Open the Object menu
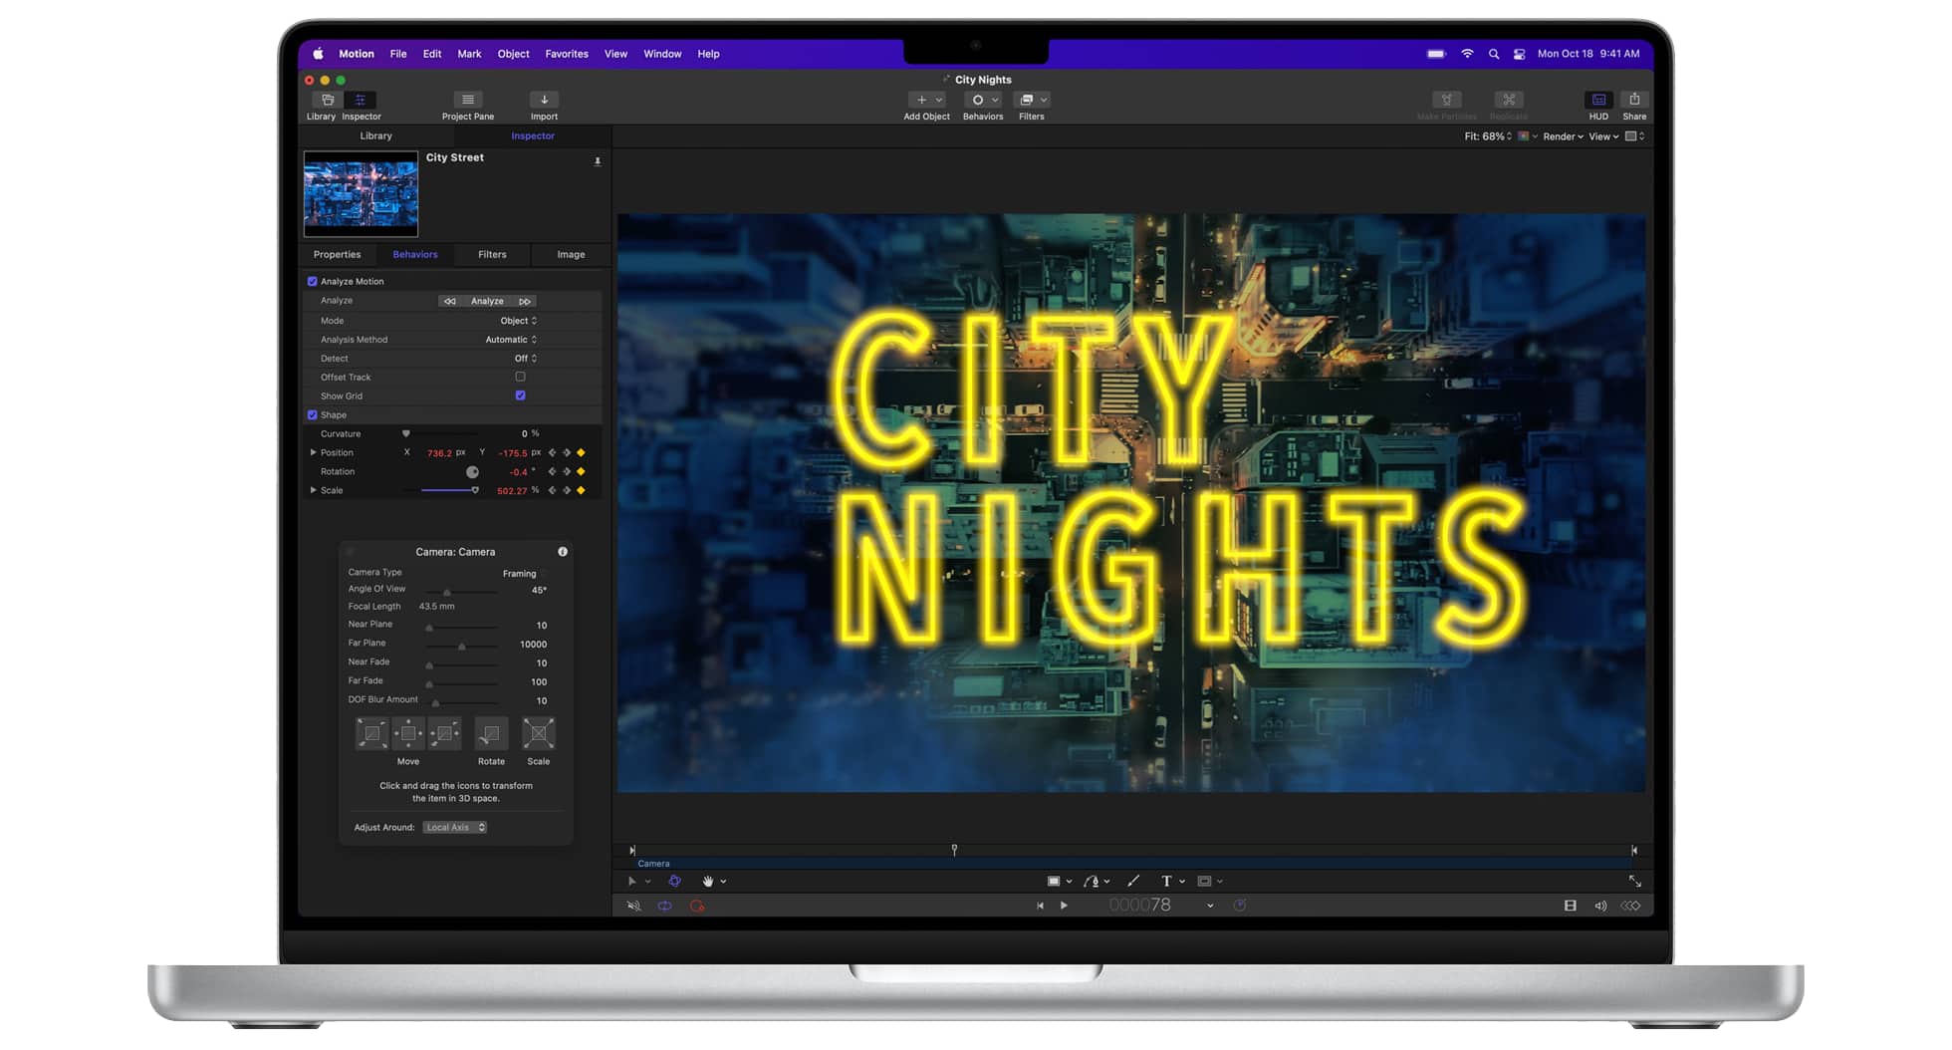 coord(513,54)
